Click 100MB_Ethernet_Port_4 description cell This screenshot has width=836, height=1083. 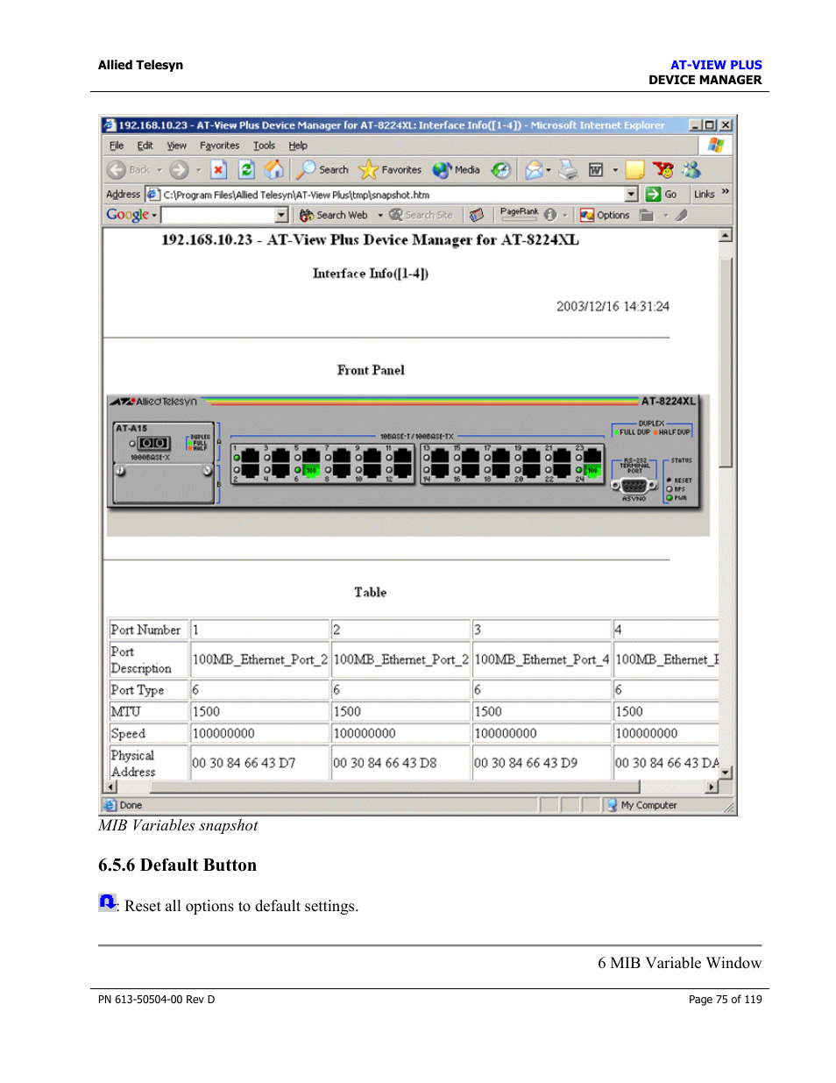coord(541,659)
